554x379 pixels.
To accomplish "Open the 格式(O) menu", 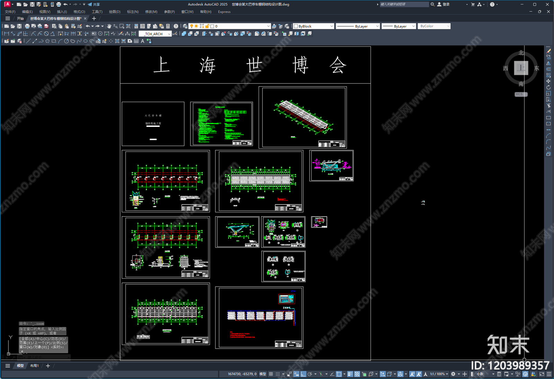I will tap(79, 12).
